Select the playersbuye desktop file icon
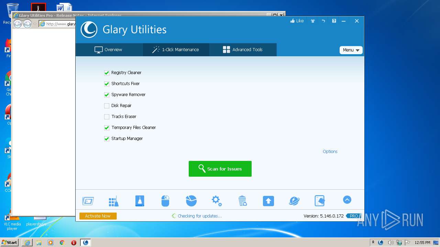Image resolution: width=440 pixels, height=247 pixels. [x=38, y=221]
